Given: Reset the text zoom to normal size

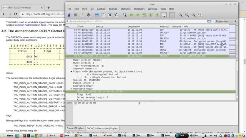Looking at the screenshot, I should pyautogui.click(x=193, y=15).
